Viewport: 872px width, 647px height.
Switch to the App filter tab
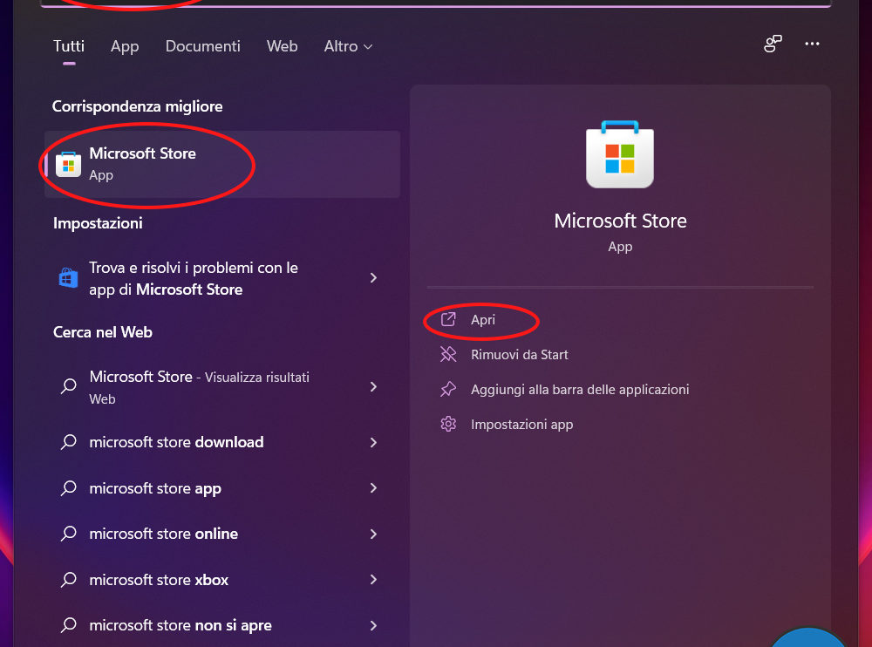125,46
